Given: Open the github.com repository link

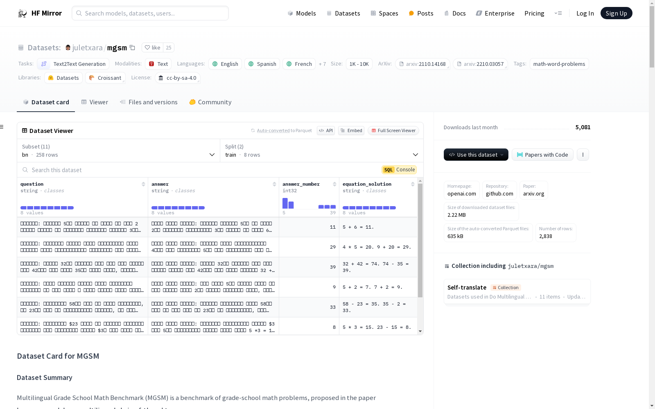Looking at the screenshot, I should tap(499, 190).
